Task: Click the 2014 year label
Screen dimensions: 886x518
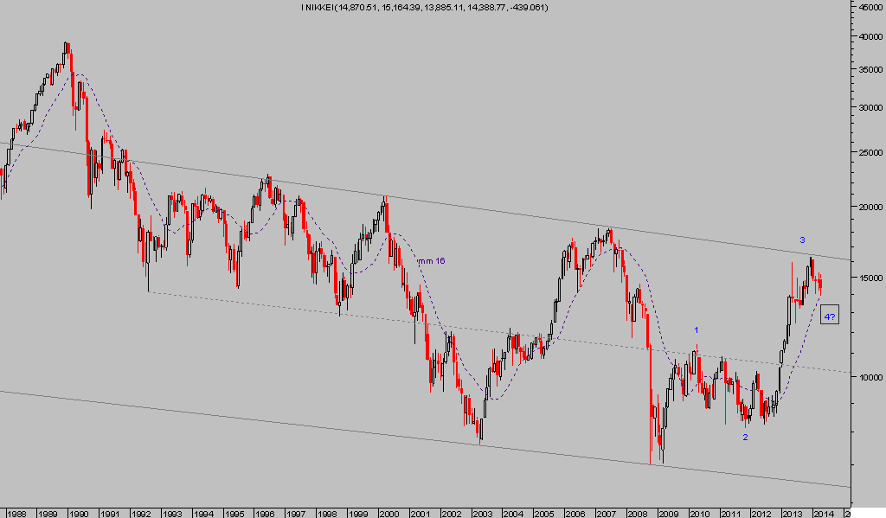Action: click(823, 512)
